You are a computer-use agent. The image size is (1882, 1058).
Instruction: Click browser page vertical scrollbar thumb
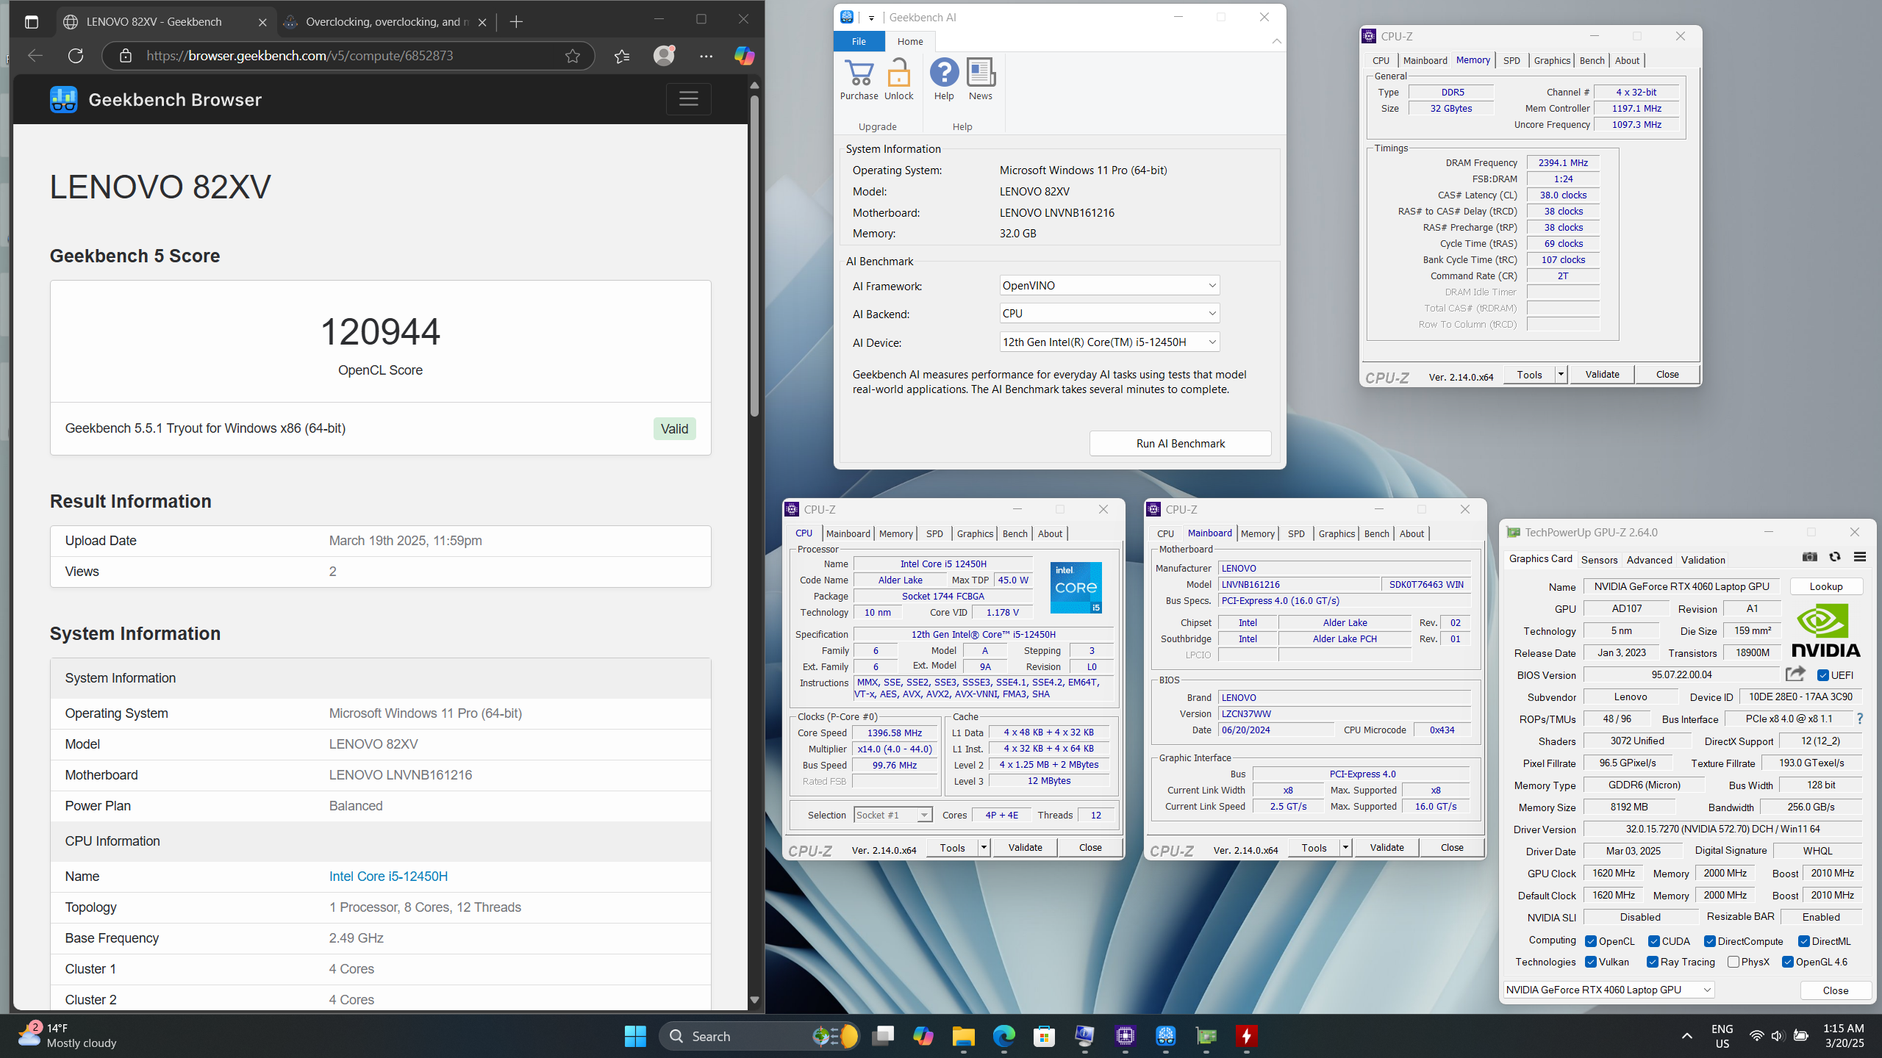point(754,257)
